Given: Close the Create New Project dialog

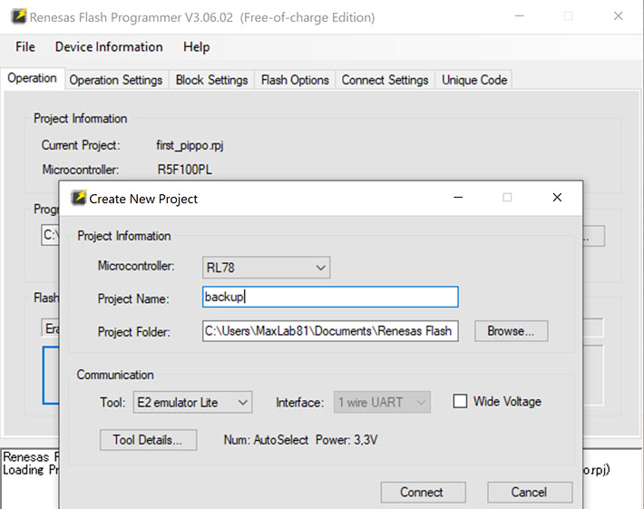Looking at the screenshot, I should [557, 198].
